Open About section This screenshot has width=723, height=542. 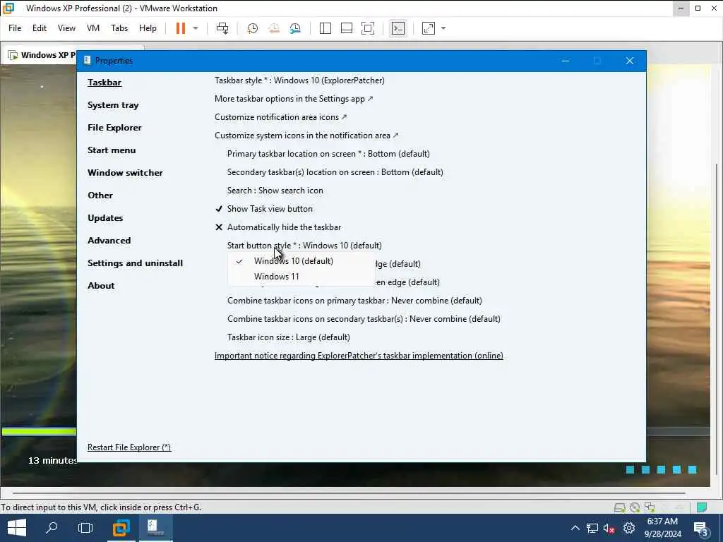pyautogui.click(x=101, y=286)
